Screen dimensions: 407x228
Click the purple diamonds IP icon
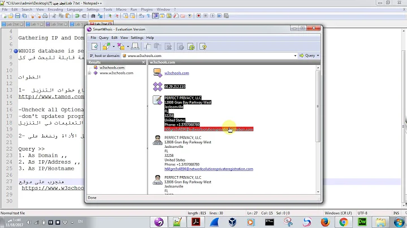(x=157, y=86)
